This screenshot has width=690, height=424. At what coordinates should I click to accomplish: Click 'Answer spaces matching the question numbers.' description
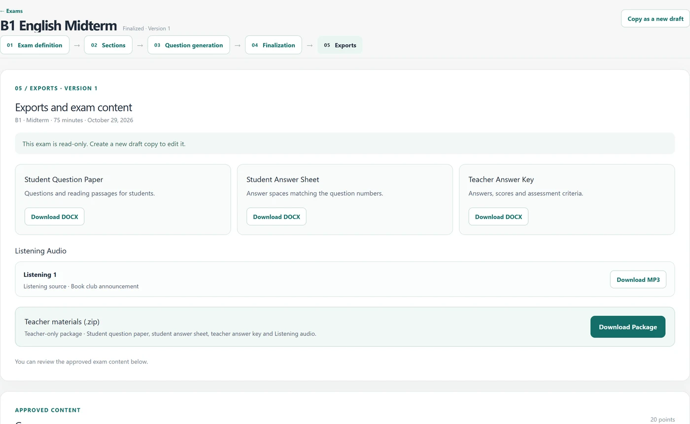point(314,193)
